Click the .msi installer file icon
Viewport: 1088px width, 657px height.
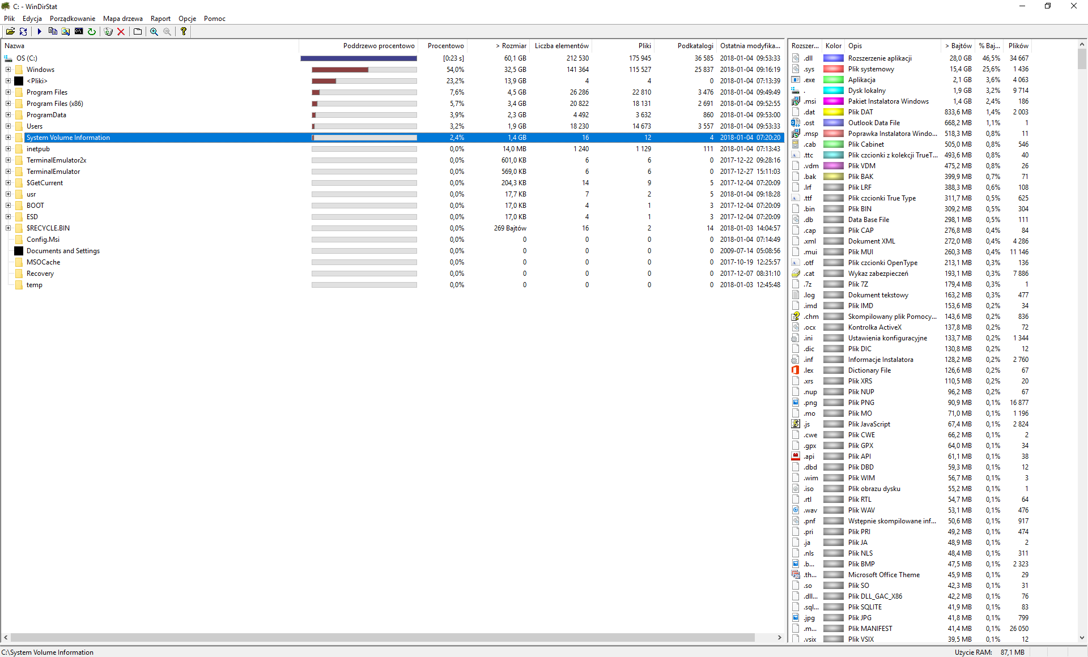point(796,101)
